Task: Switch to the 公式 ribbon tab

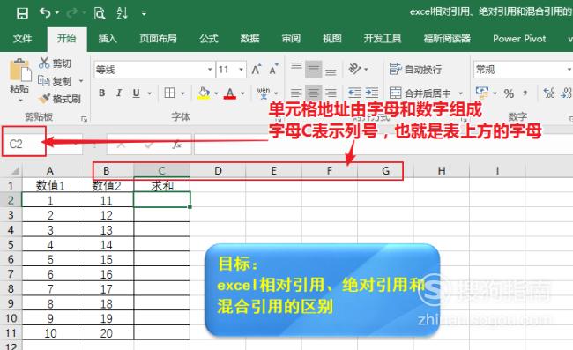Action: coord(209,39)
